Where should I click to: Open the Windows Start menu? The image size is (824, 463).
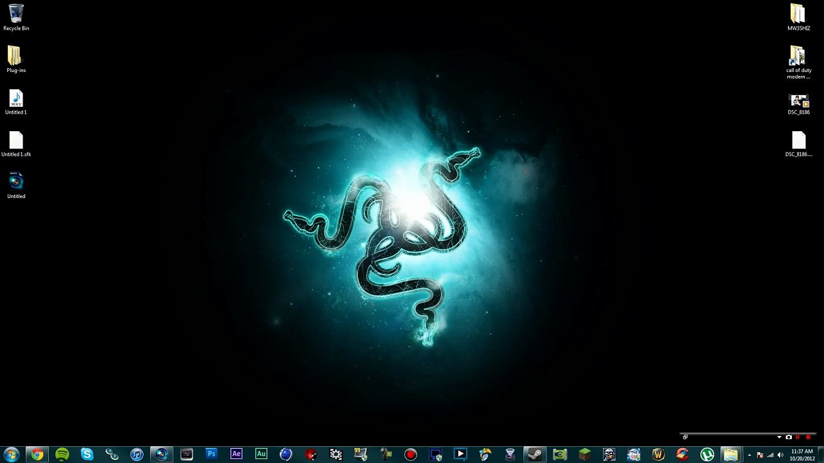[12, 455]
